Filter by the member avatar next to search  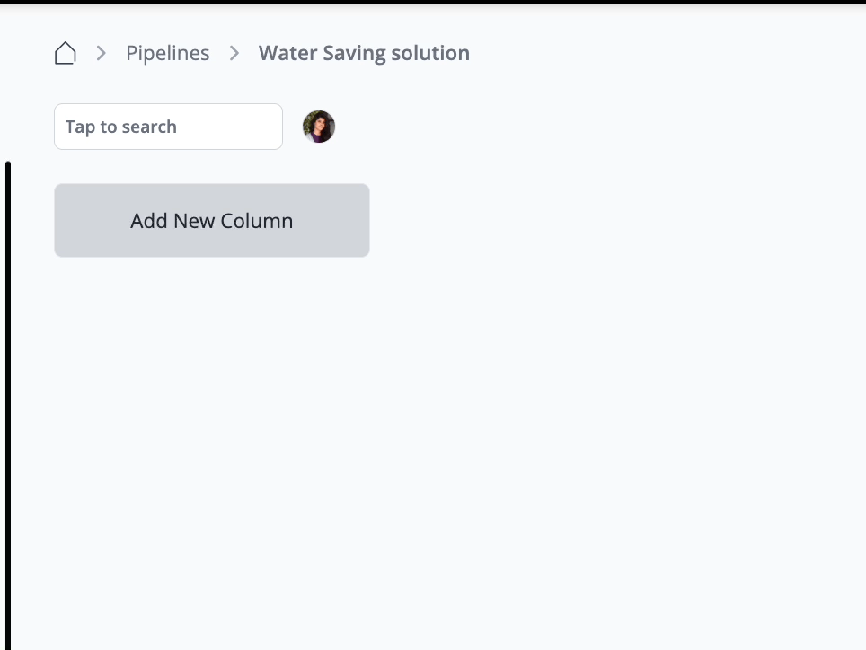pos(319,127)
